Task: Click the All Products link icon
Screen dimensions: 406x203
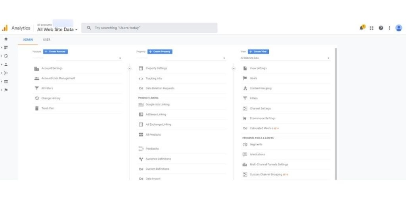Action: 141,135
